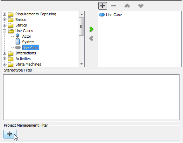The width and height of the screenshot is (183, 143).
Task: Click the blue Use Case ellipse icon in right list
Action: click(x=102, y=15)
